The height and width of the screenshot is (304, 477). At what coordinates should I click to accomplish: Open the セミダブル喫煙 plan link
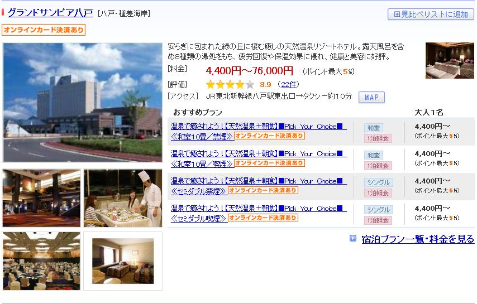pyautogui.click(x=258, y=213)
